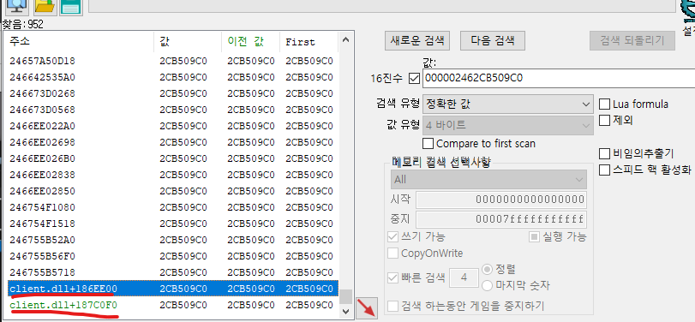Select the client.dll+186EE00 result row

(172, 289)
